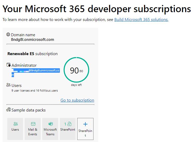Click the Sample data packs cube icon
This screenshot has width=194, height=142.
point(8,110)
